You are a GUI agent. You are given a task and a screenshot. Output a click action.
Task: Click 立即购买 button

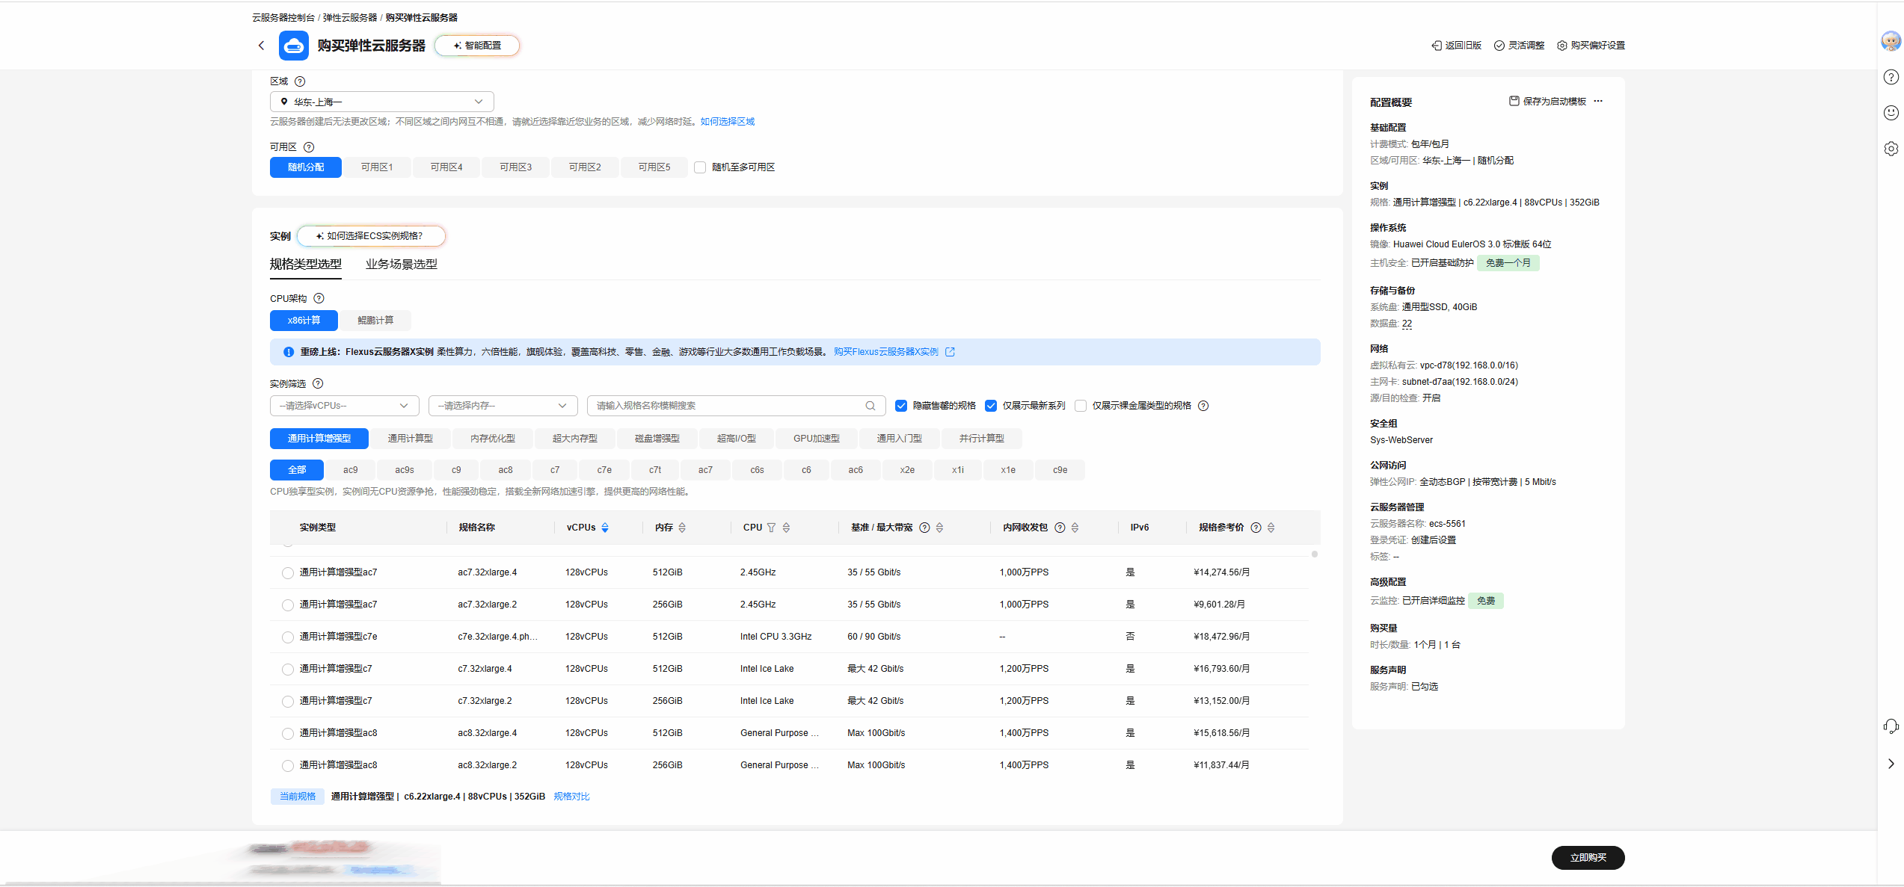1588,858
